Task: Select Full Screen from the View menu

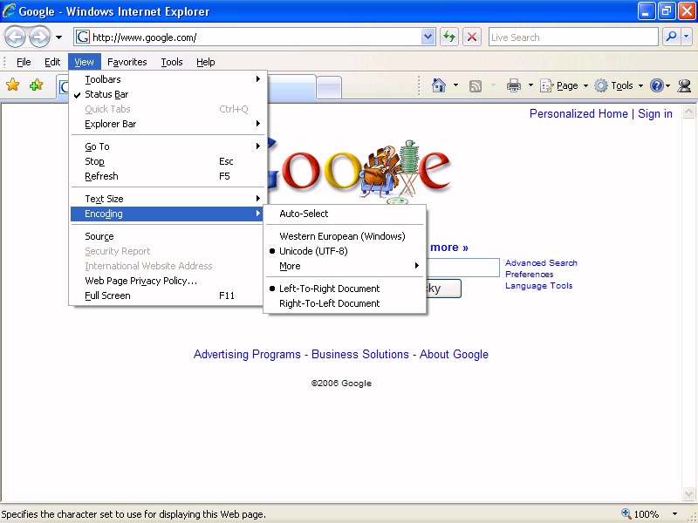Action: [107, 295]
